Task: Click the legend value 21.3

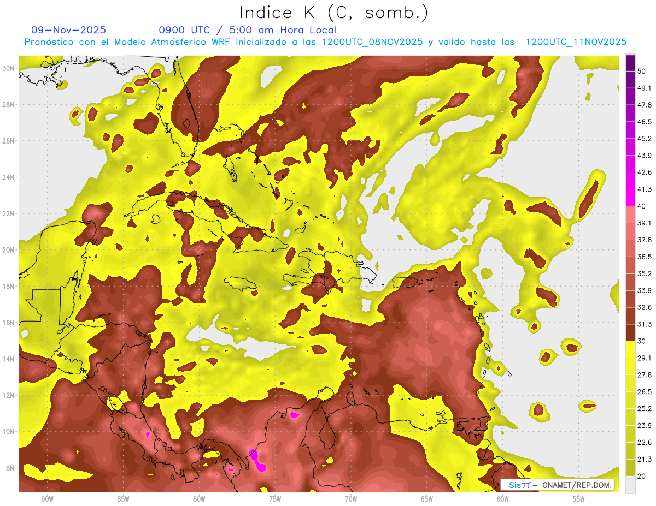Action: click(x=645, y=460)
